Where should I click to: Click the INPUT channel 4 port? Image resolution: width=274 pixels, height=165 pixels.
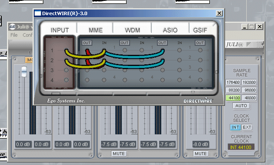pos(66,80)
